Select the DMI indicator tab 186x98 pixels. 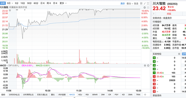tap(103, 95)
